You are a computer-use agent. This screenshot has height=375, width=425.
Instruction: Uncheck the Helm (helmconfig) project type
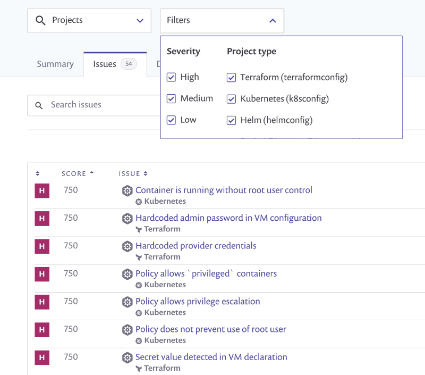[231, 120]
